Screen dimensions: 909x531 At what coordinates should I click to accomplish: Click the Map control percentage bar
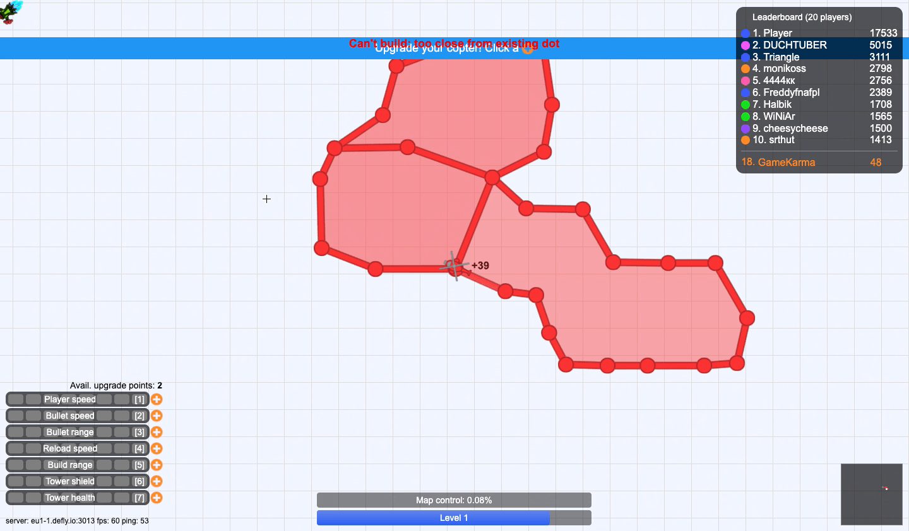coord(454,500)
